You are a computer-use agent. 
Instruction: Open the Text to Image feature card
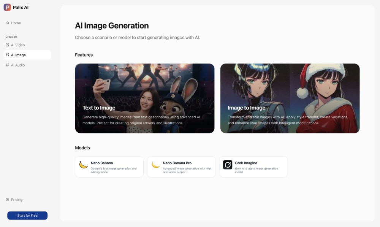[x=144, y=98]
